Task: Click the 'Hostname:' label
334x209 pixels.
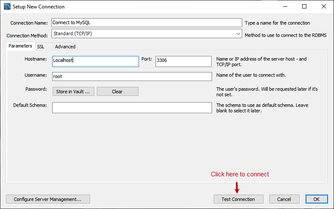Action: click(36, 59)
